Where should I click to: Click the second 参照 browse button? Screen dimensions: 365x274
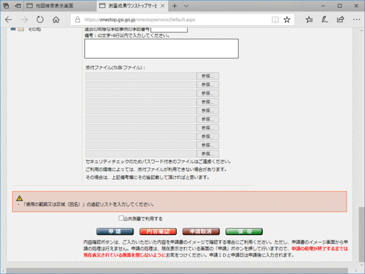208,85
